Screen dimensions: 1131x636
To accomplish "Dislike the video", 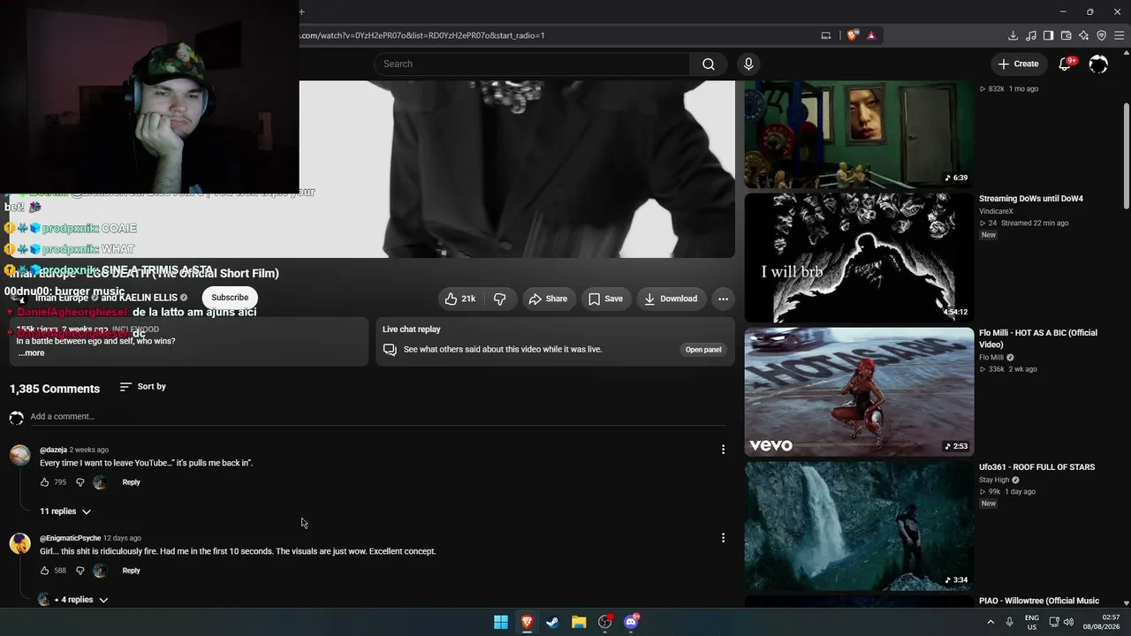I will click(500, 299).
